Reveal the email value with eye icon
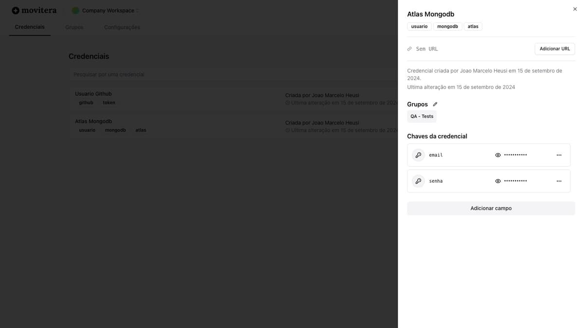Viewport: 584px width, 328px height. pyautogui.click(x=498, y=155)
